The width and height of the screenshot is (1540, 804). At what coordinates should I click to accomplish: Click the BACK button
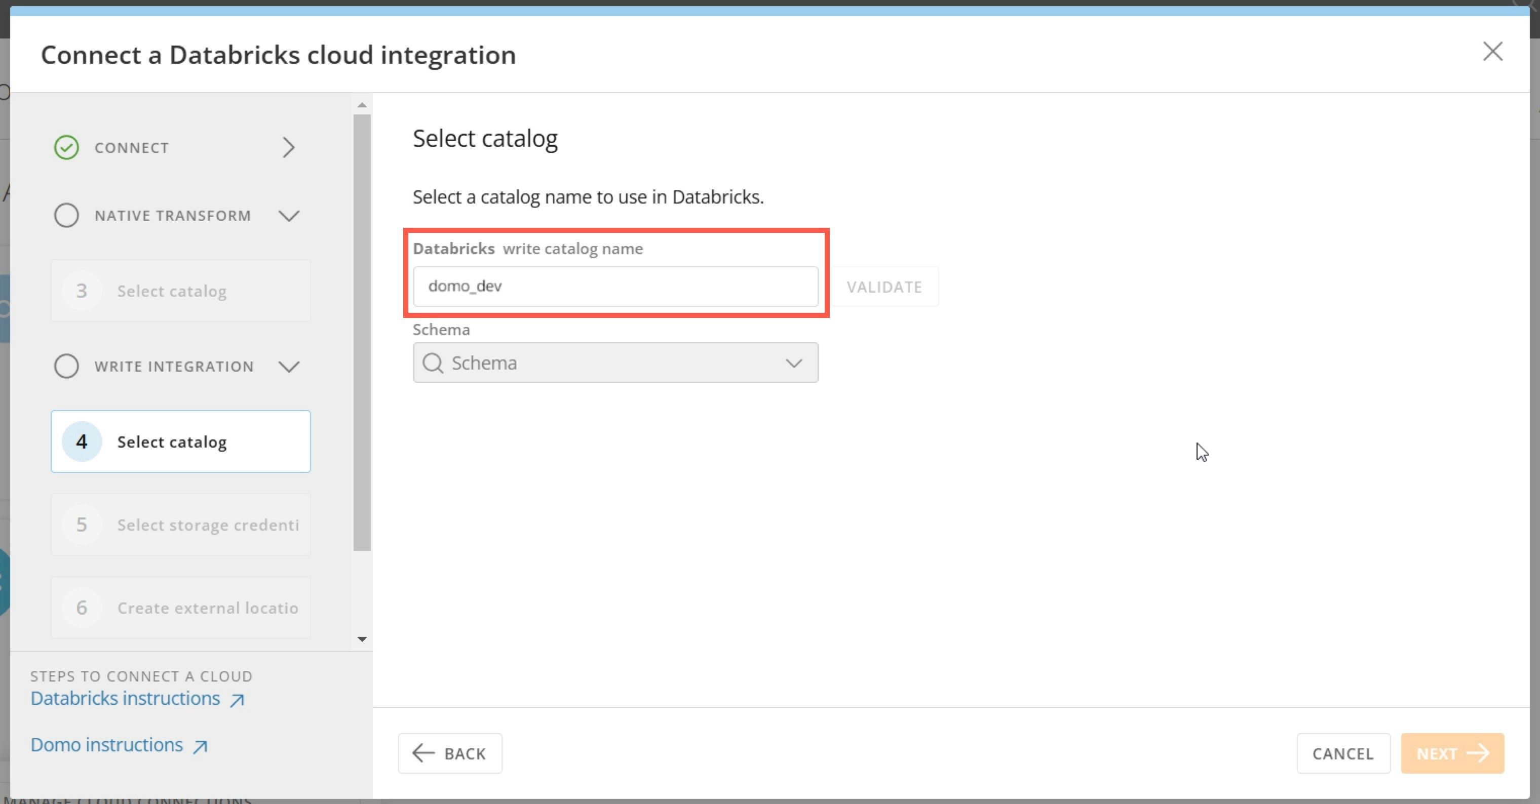click(x=450, y=754)
